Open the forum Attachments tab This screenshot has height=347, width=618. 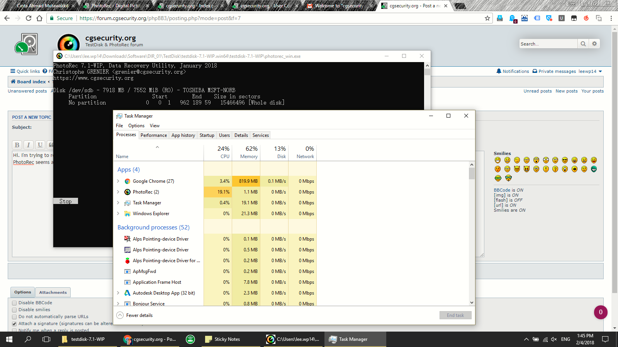point(53,292)
